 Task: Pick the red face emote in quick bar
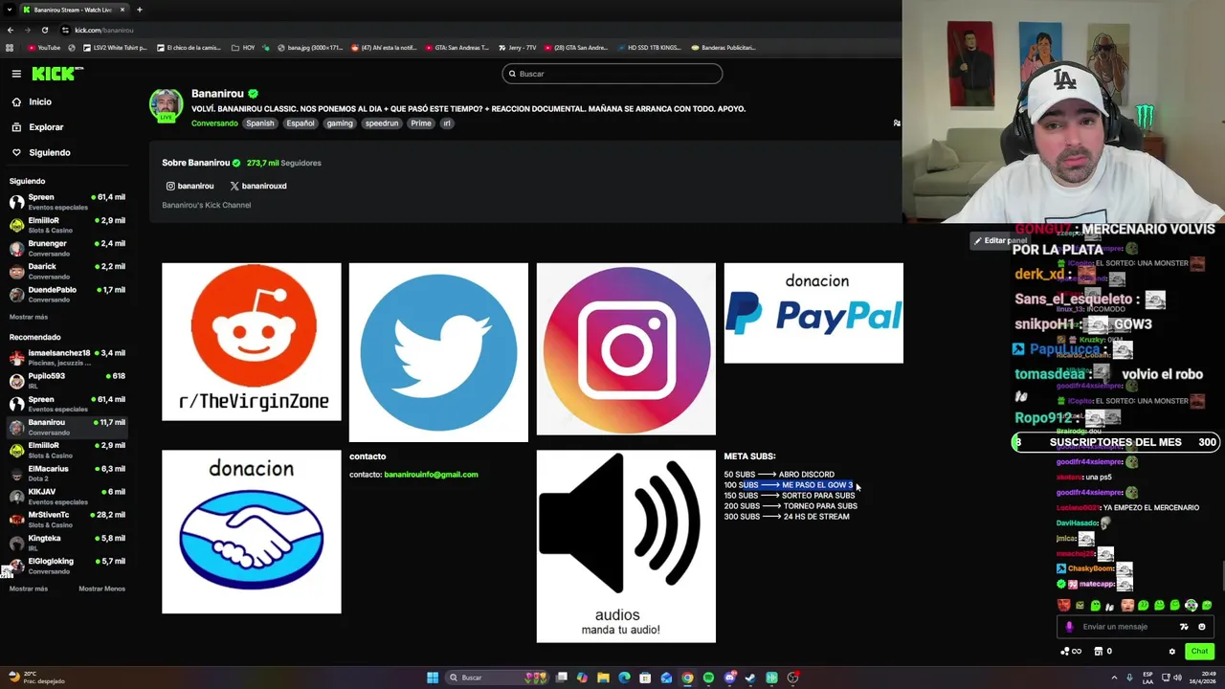1064,605
